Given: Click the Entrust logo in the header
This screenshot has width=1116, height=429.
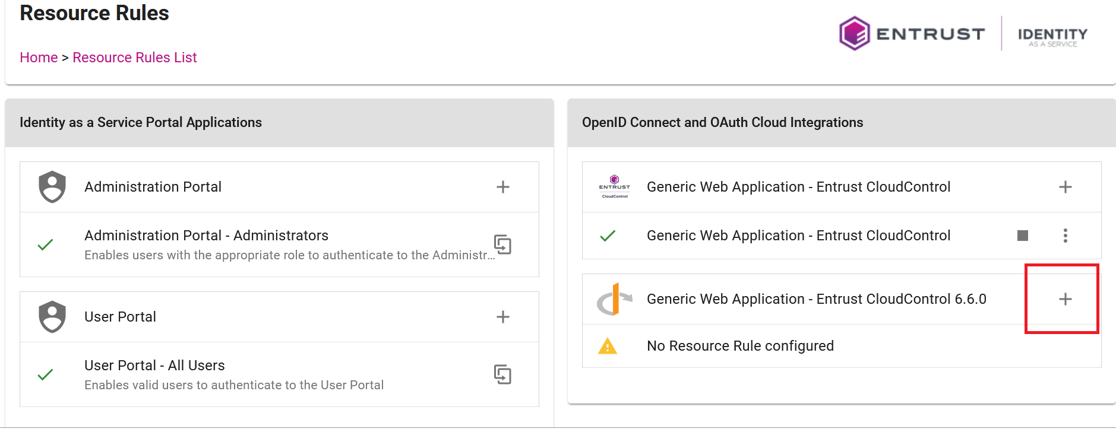Looking at the screenshot, I should point(912,33).
